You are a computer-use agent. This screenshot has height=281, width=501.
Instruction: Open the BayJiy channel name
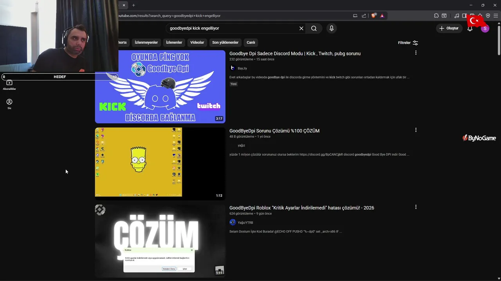pos(242,68)
